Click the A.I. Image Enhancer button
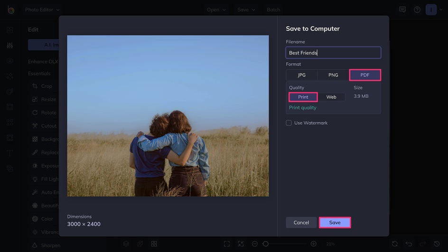Screen dimensions: 448x252 pos(44,45)
